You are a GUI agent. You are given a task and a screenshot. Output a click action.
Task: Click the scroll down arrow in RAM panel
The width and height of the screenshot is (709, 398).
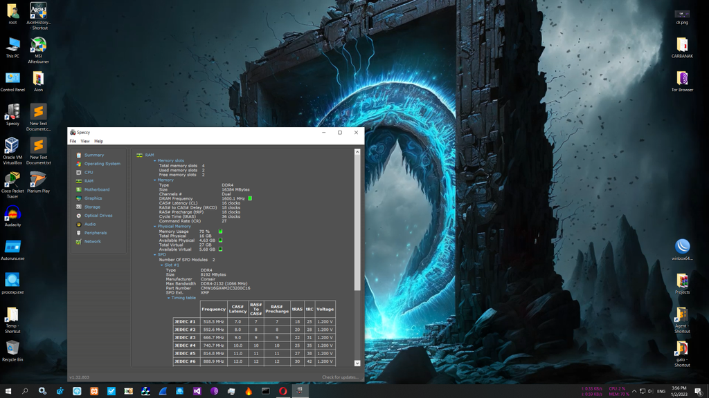(357, 363)
